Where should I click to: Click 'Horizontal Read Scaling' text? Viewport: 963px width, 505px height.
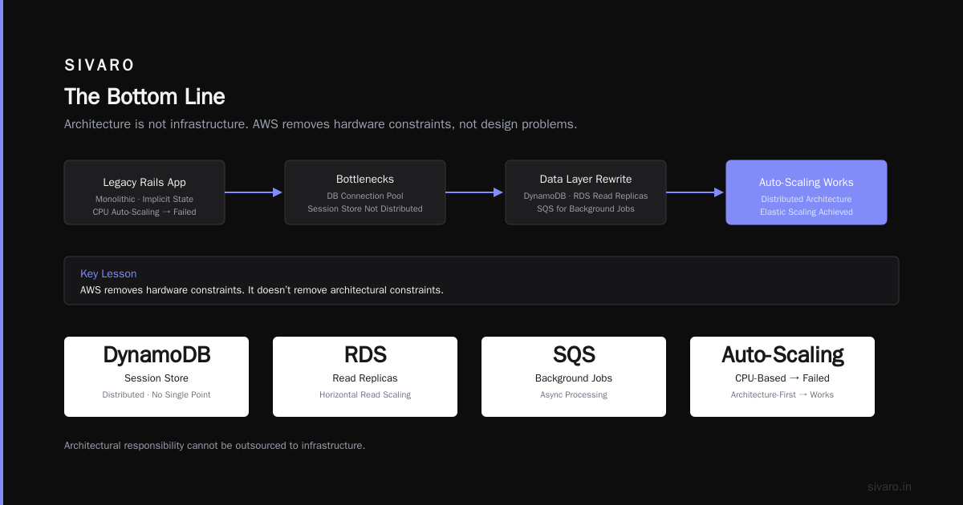(x=365, y=394)
